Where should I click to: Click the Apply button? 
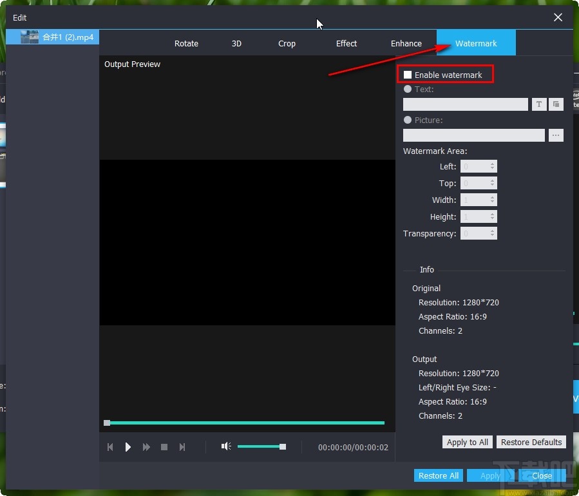click(x=490, y=475)
